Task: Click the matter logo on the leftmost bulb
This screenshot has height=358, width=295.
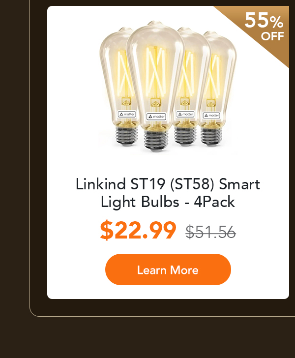Action: point(127,114)
